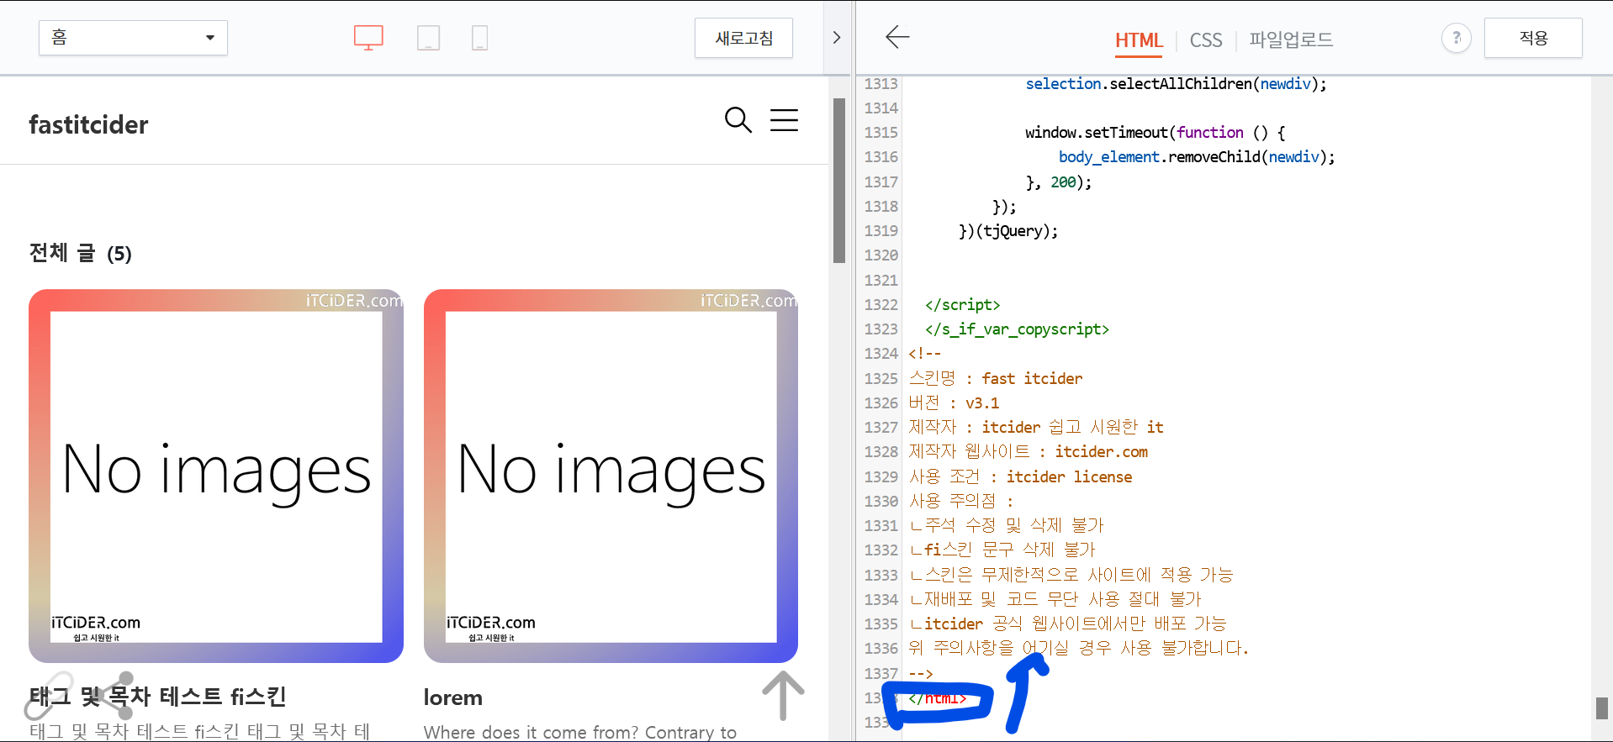The height and width of the screenshot is (742, 1613).
Task: Click first No images post thumbnail
Action: [x=216, y=476]
